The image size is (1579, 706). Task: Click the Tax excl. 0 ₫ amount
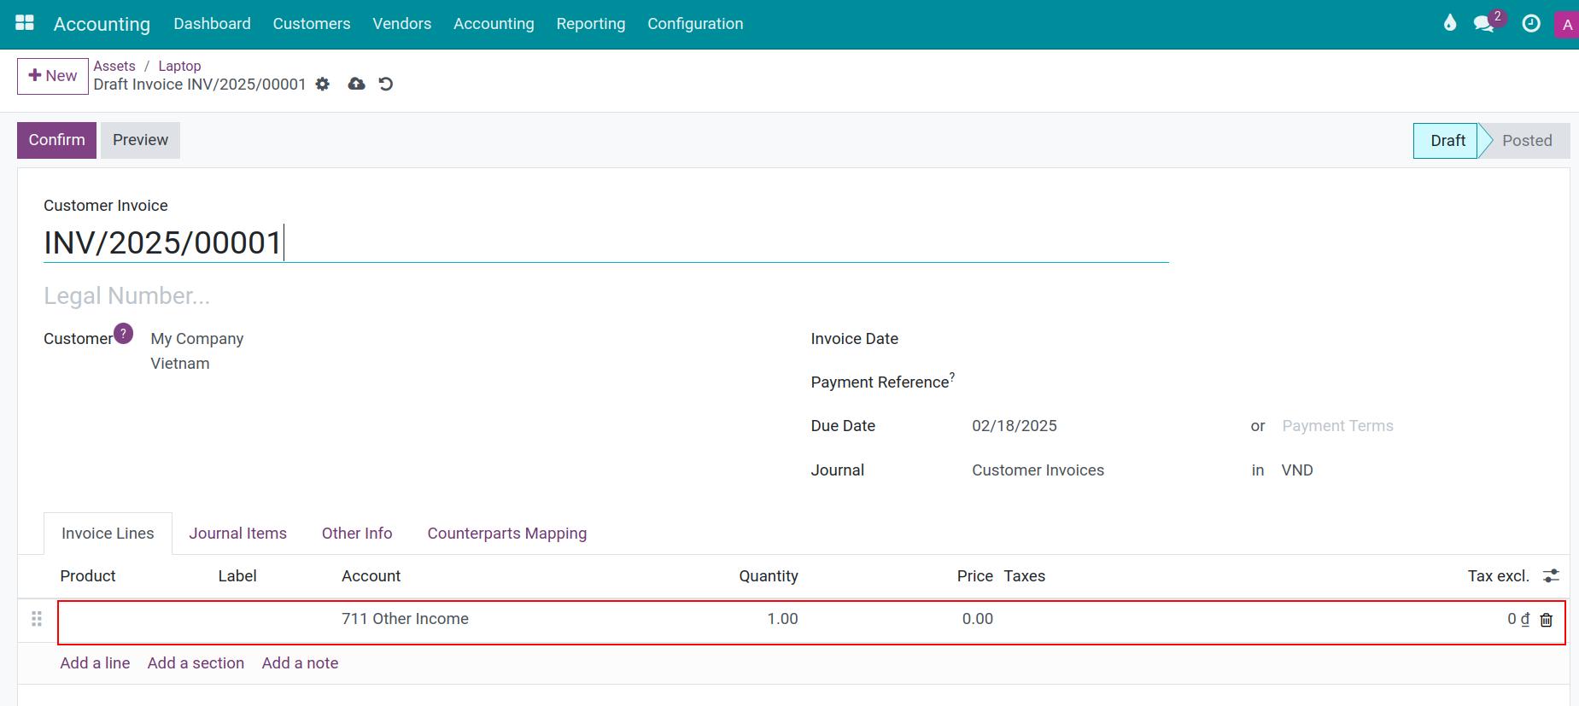pos(1518,619)
